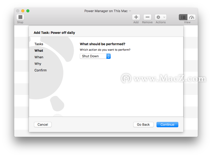Select the When step in sidebar
Image resolution: width=212 pixels, height=157 pixels.
point(39,57)
